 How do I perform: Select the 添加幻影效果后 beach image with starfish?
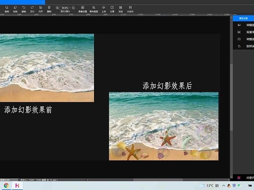click(163, 126)
